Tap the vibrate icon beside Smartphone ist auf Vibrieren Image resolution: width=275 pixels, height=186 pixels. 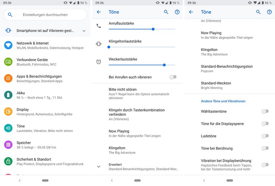8,31
